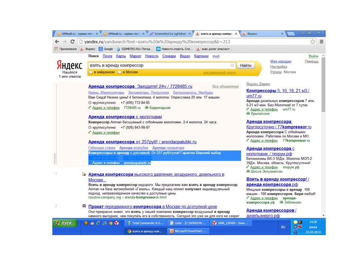Image resolution: width=359 pixels, height=269 pixels.
Task: Open result 'Прокат передвижного компрессора в Москве'
Action: coord(153,207)
